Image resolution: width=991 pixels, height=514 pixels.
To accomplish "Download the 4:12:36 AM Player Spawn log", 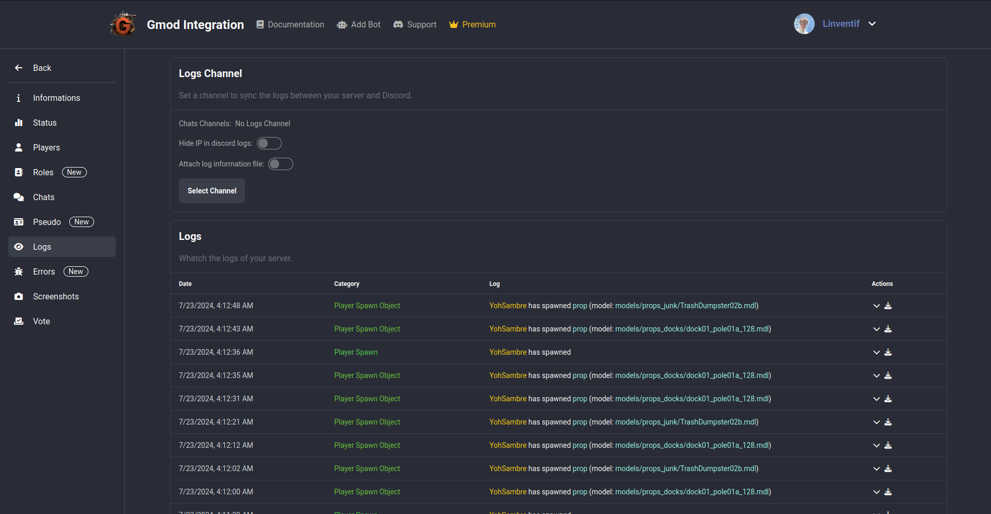I will pos(888,352).
